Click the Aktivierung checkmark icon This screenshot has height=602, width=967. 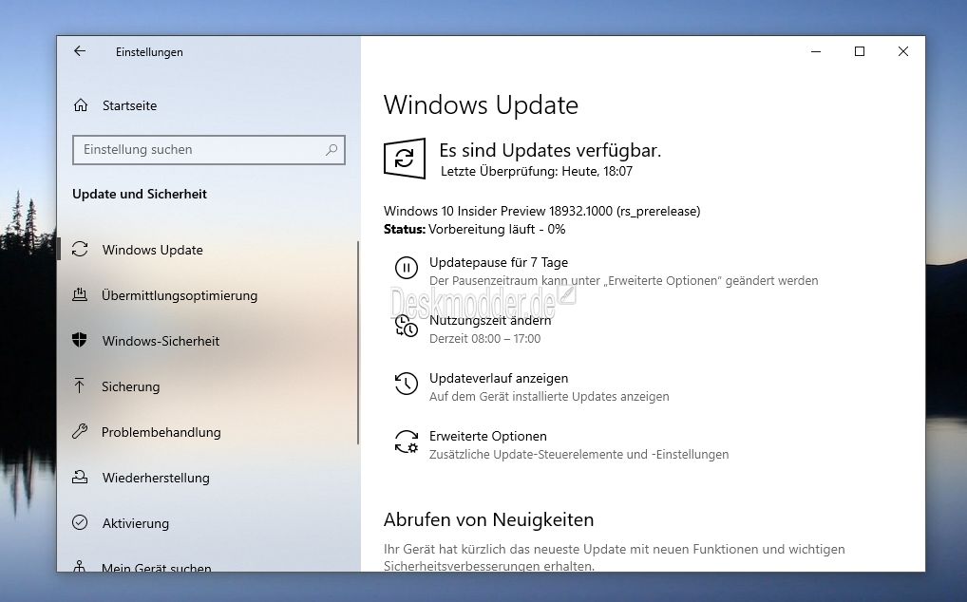tap(80, 522)
